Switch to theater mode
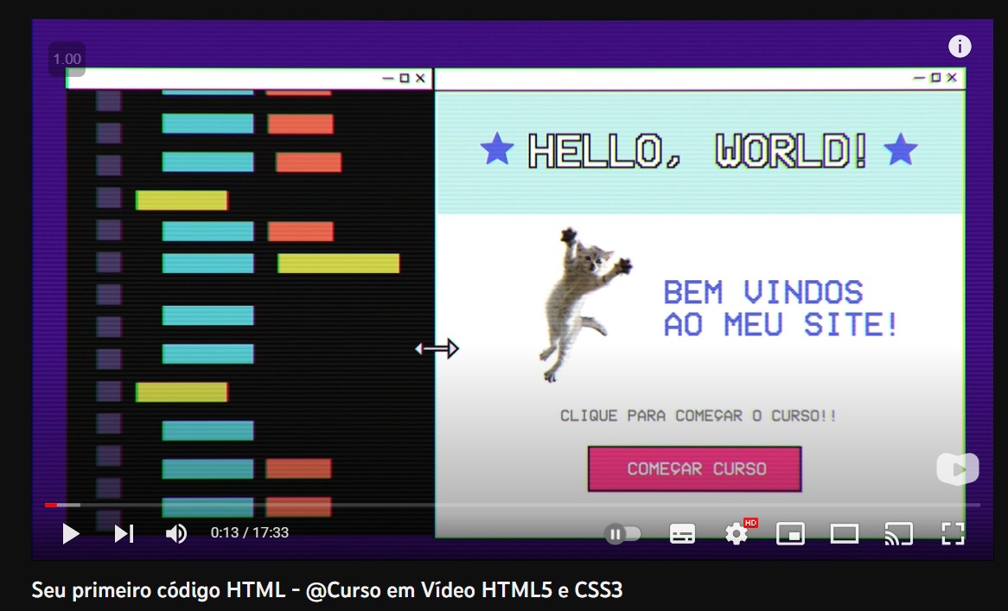This screenshot has height=611, width=1008. click(845, 534)
